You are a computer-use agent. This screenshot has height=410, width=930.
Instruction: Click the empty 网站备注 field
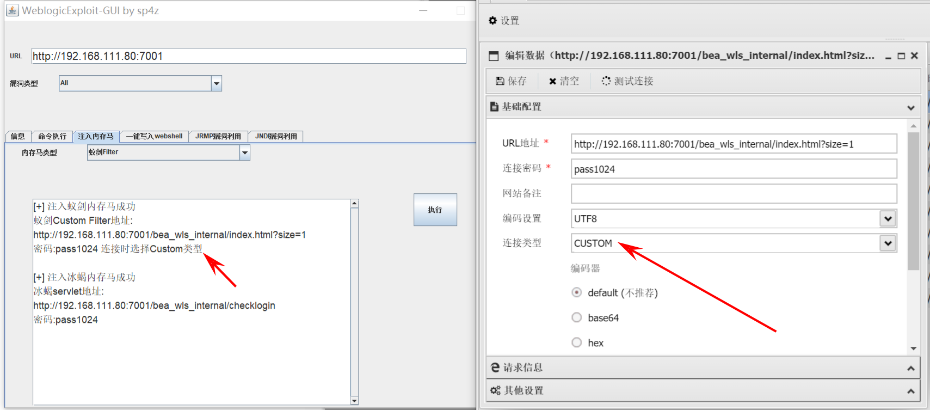click(734, 193)
